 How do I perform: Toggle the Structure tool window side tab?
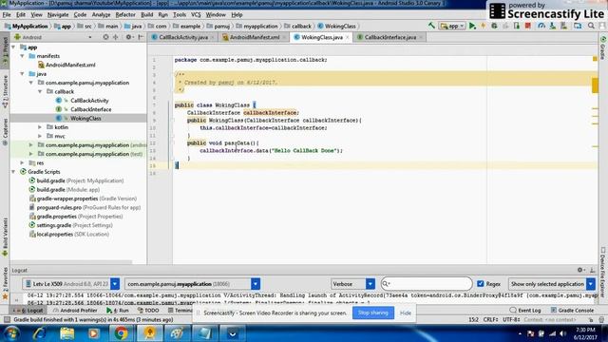click(x=5, y=91)
